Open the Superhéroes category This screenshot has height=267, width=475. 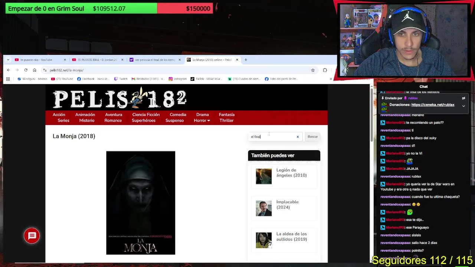144,121
